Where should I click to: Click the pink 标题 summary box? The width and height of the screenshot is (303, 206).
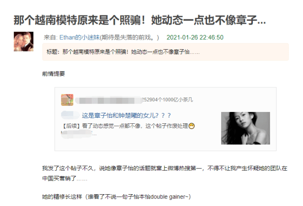click(x=165, y=52)
